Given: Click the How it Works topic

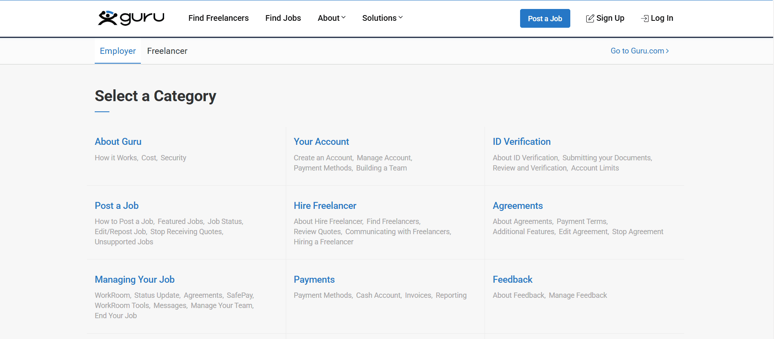Looking at the screenshot, I should click(x=116, y=158).
